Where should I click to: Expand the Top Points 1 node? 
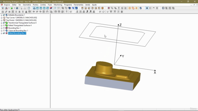(2, 20)
